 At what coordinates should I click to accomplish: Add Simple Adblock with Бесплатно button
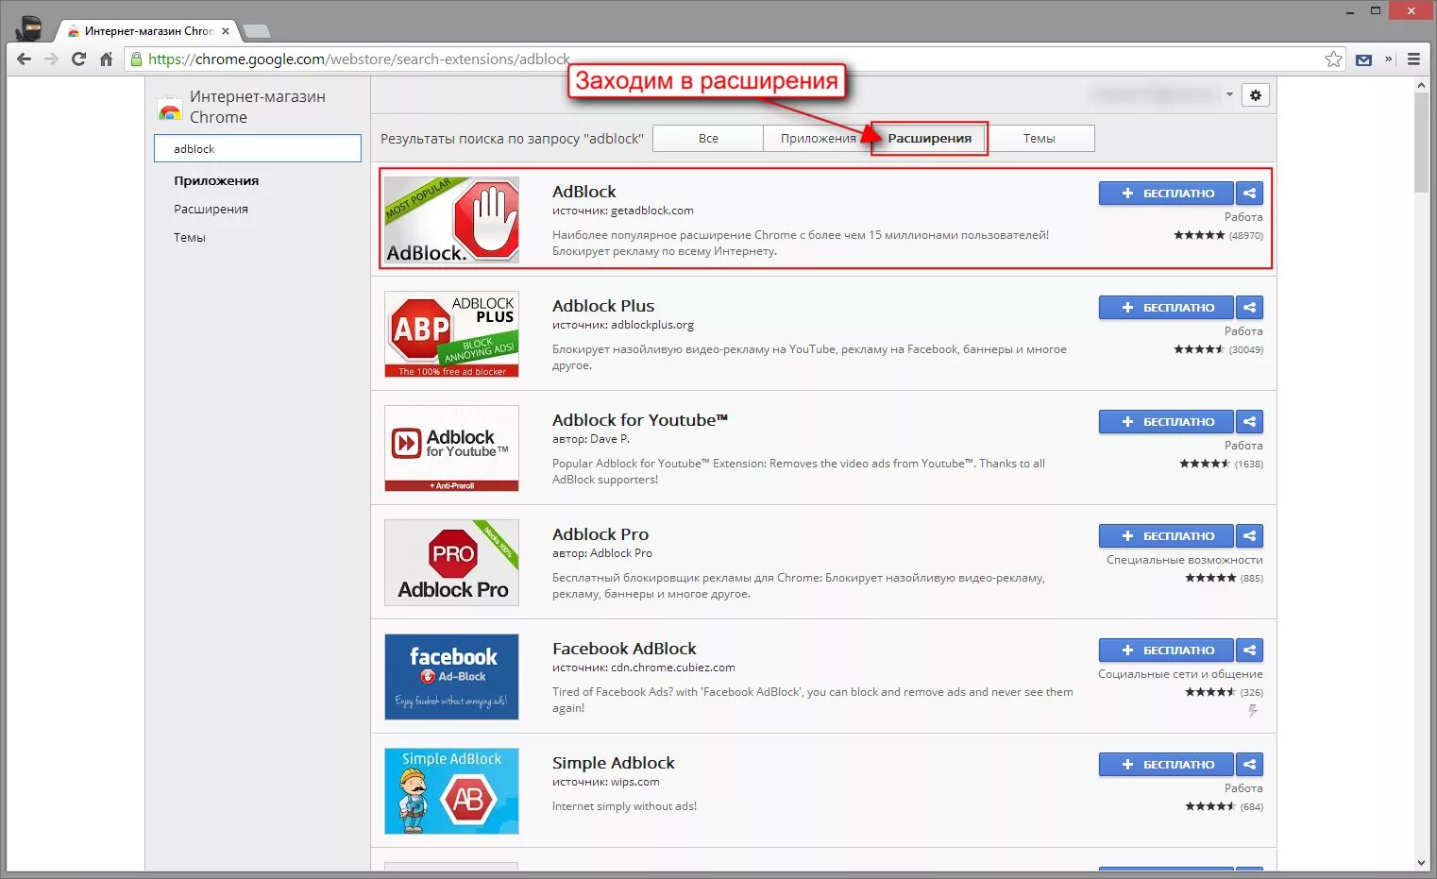[x=1166, y=765]
